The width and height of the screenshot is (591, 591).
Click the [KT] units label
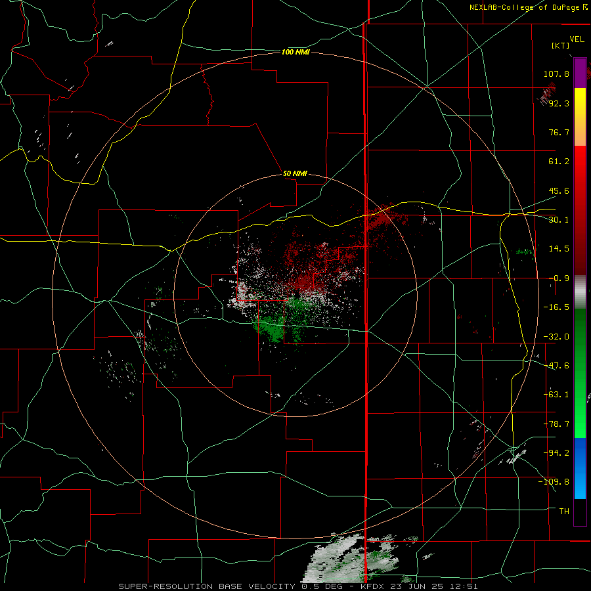pyautogui.click(x=561, y=45)
